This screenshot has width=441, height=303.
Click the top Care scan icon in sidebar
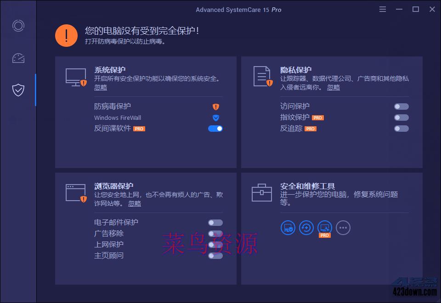pos(18,26)
